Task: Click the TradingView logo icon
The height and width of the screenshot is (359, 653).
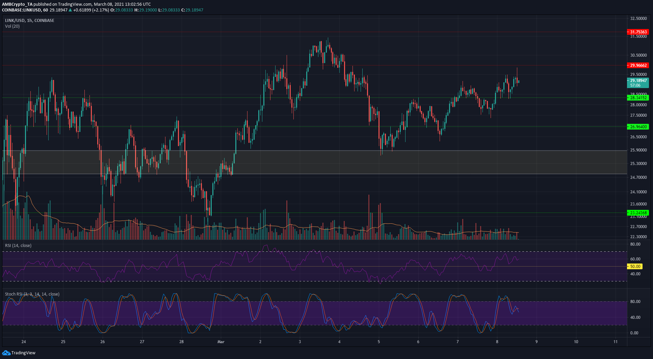Action: coord(6,353)
